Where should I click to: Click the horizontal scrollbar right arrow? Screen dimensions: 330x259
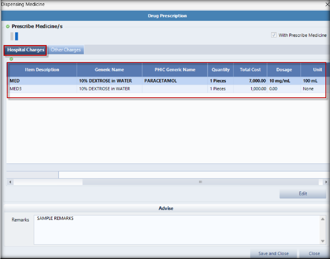[x=326, y=182]
